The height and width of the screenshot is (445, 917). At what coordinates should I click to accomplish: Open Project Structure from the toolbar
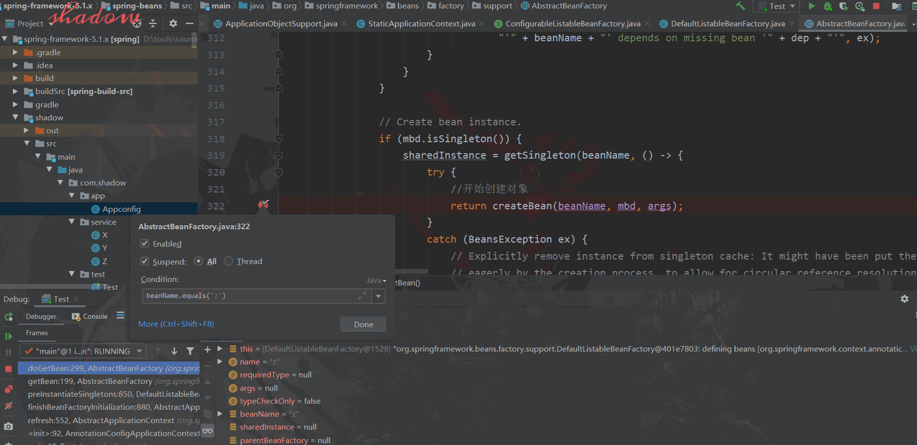[897, 6]
